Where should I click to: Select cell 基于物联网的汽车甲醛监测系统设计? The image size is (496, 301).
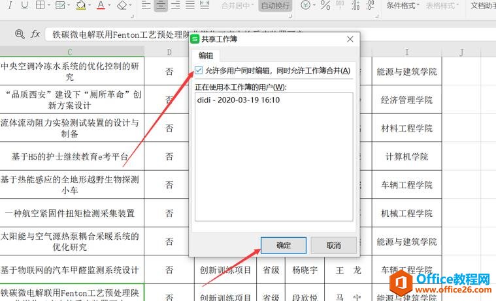71,270
